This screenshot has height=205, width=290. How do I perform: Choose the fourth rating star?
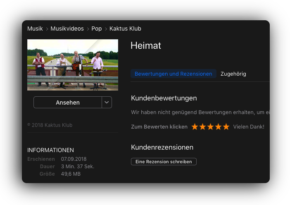point(218,127)
